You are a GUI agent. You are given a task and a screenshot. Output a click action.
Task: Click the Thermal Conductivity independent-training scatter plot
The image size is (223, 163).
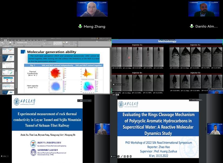coord(56,73)
